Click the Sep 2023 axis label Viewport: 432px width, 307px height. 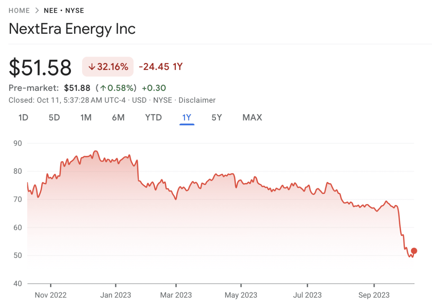(x=374, y=295)
